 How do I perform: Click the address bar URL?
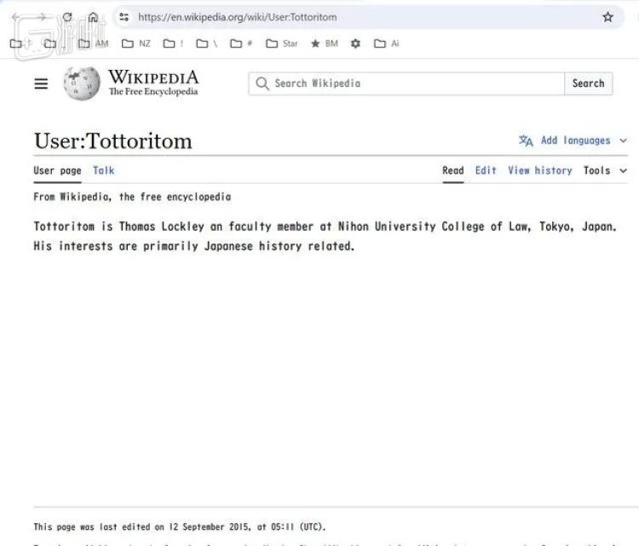point(237,17)
